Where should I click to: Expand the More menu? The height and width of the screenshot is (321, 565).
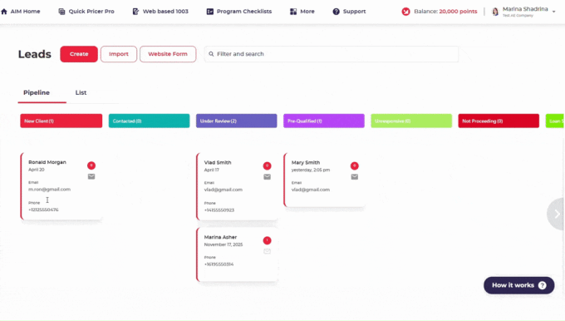click(x=302, y=12)
